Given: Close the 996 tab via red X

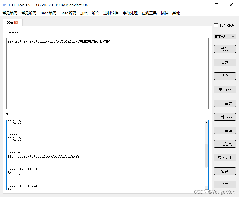Looking at the screenshot, I should coord(16,22).
